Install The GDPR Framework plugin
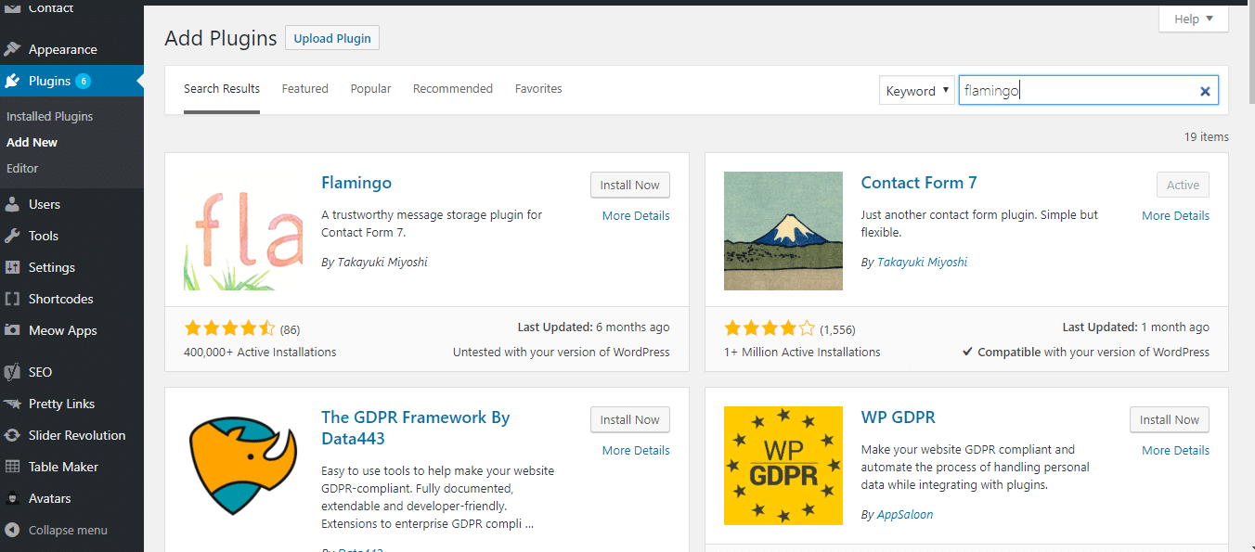The image size is (1255, 552). click(x=629, y=419)
